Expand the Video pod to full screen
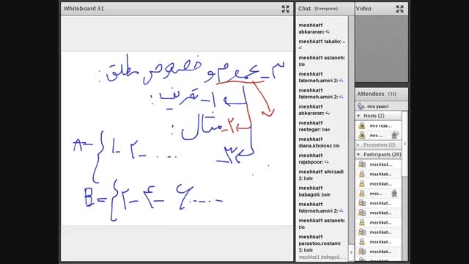 399,9
